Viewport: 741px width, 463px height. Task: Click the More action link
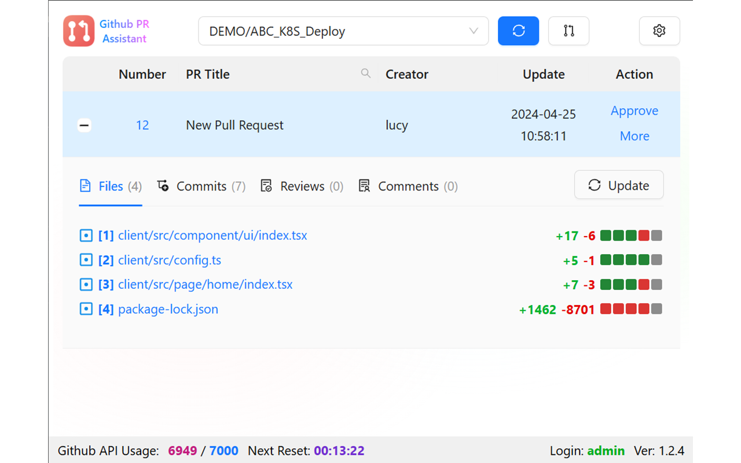click(x=634, y=136)
